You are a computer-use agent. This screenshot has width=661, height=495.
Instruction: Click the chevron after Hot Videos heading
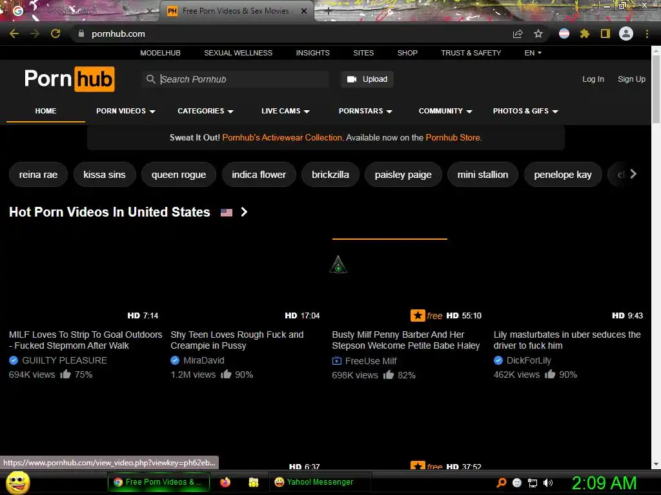point(244,211)
